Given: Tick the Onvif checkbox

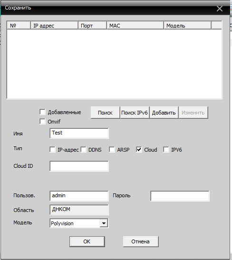Looking at the screenshot, I should (42, 121).
